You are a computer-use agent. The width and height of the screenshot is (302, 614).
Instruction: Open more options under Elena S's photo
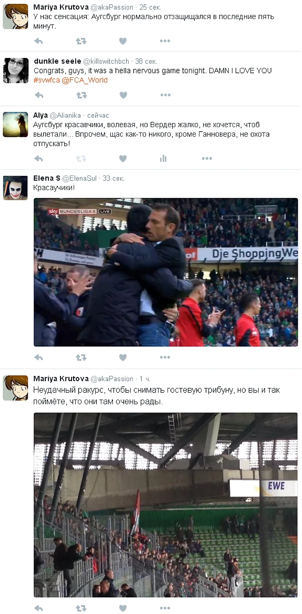(165, 357)
